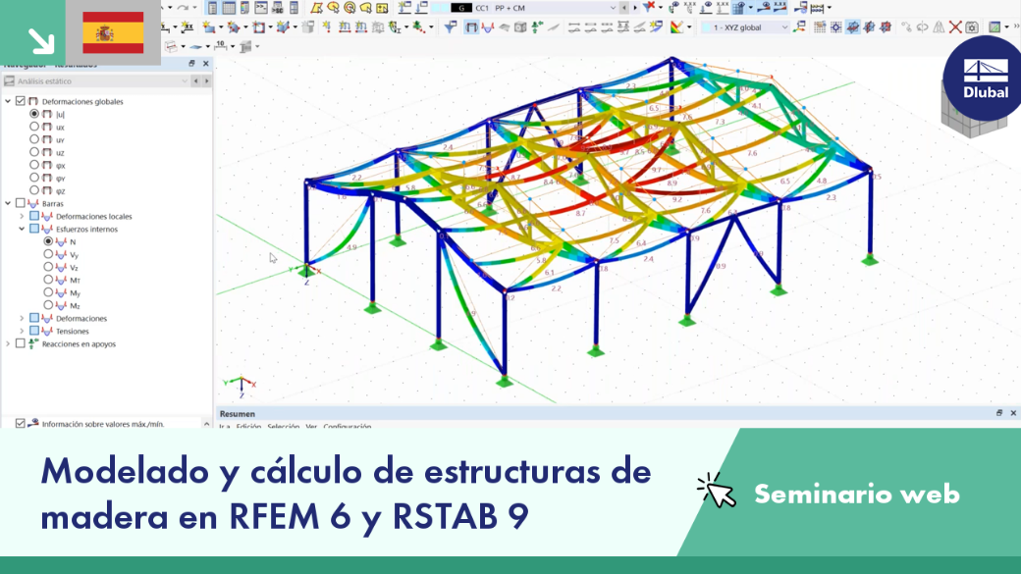1021x574 pixels.
Task: Click the next load case arrow button
Action: (635, 8)
